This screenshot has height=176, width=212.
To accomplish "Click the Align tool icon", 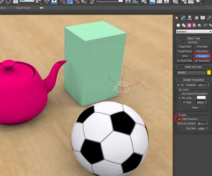I will coord(135,2).
